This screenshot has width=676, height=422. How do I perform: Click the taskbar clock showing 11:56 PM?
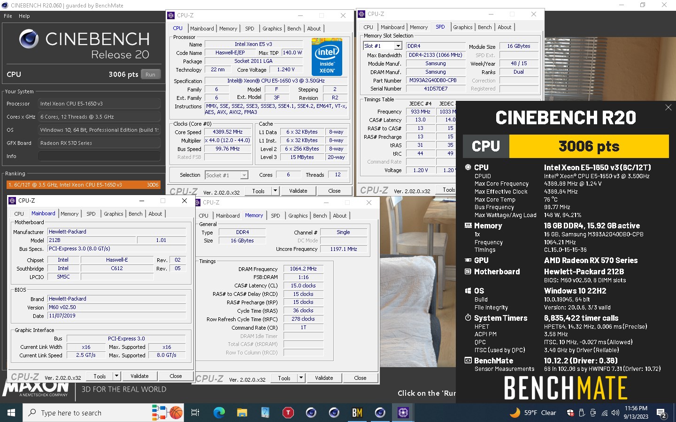coord(636,413)
